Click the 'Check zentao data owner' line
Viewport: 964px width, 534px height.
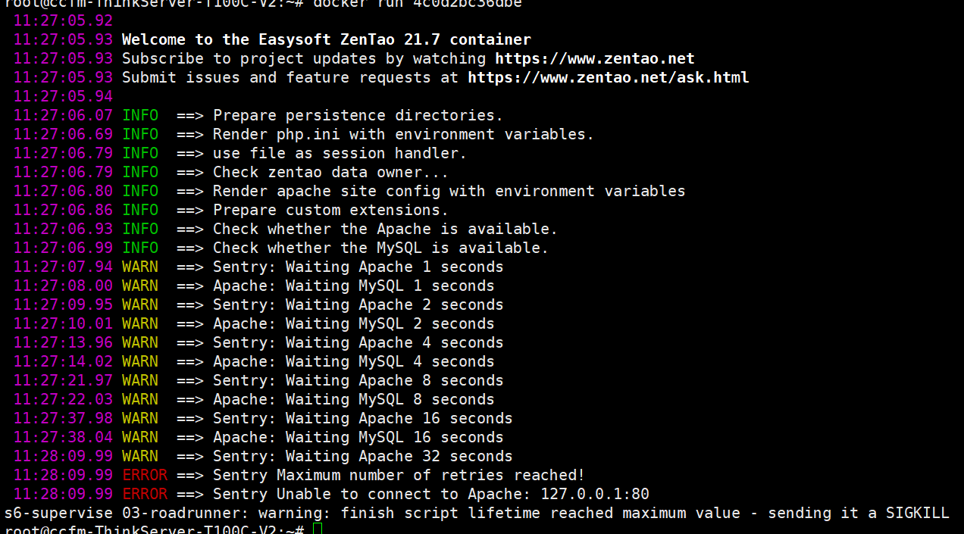click(330, 172)
